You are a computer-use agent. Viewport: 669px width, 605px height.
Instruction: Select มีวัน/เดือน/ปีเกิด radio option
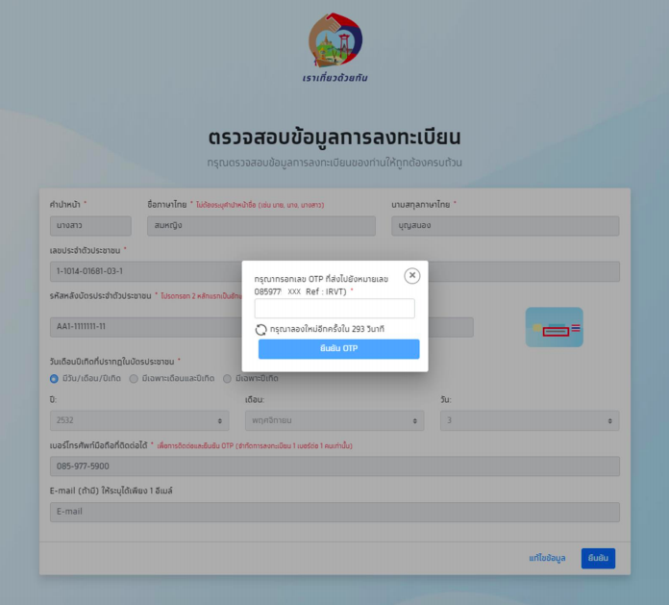(54, 379)
